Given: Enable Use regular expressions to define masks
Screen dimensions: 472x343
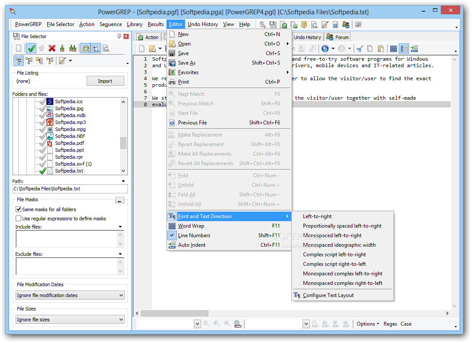Looking at the screenshot, I should tap(18, 218).
